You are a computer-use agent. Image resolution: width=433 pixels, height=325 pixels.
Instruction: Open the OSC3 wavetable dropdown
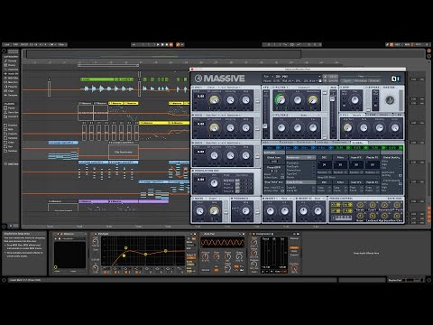pos(213,143)
